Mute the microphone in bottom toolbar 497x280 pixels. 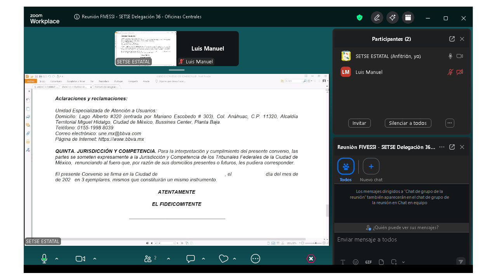pyautogui.click(x=44, y=259)
